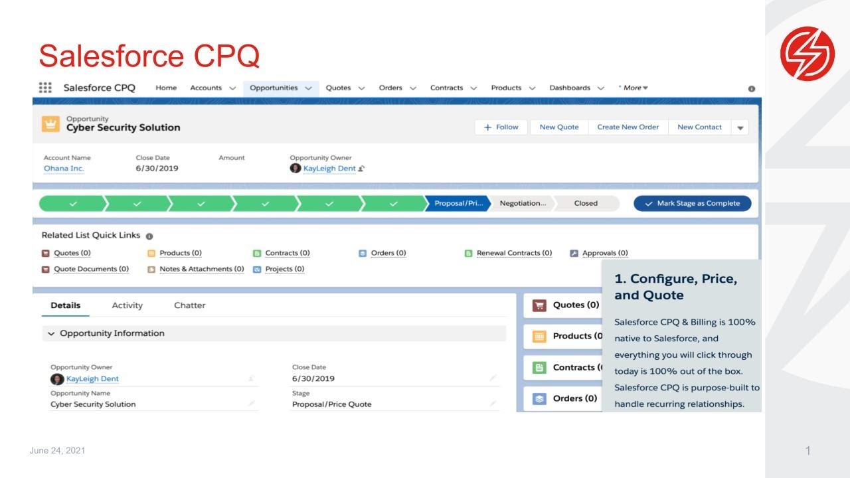Click the red lightning bolt logo
The image size is (850, 478).
coord(807,54)
